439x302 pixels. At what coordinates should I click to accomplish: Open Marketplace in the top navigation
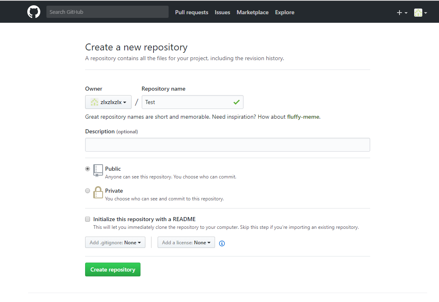pyautogui.click(x=252, y=12)
